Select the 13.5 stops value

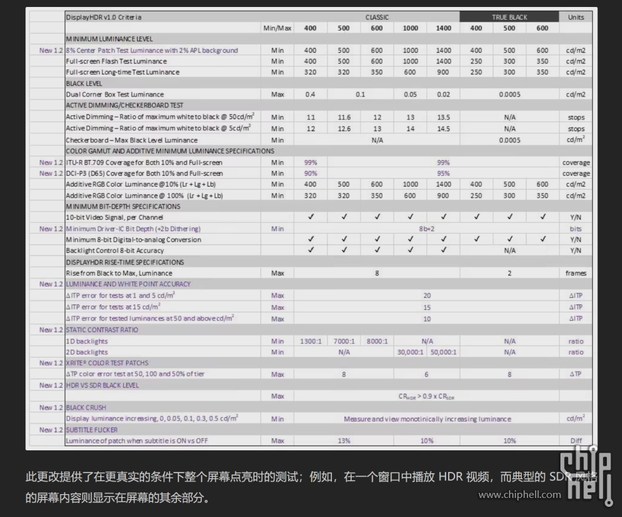point(444,117)
